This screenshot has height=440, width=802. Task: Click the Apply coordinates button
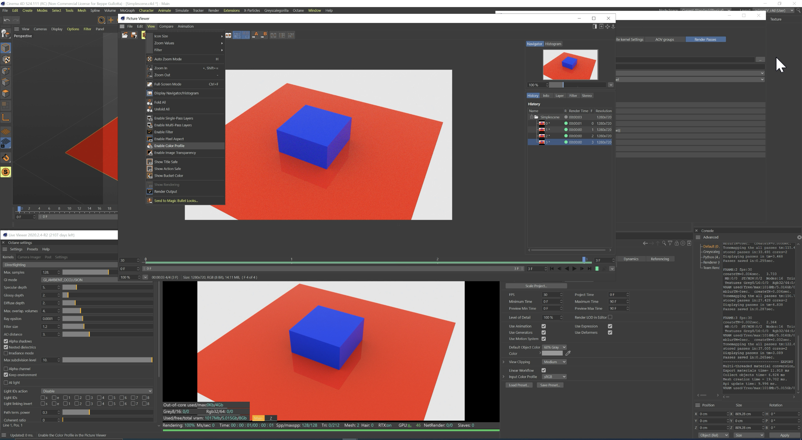(785, 435)
